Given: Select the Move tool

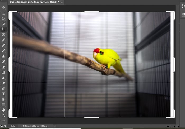Looking at the screenshot, I should pos(3,8).
